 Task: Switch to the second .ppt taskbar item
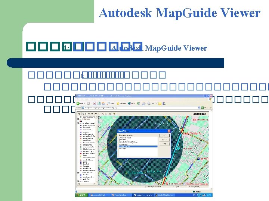click(x=121, y=195)
